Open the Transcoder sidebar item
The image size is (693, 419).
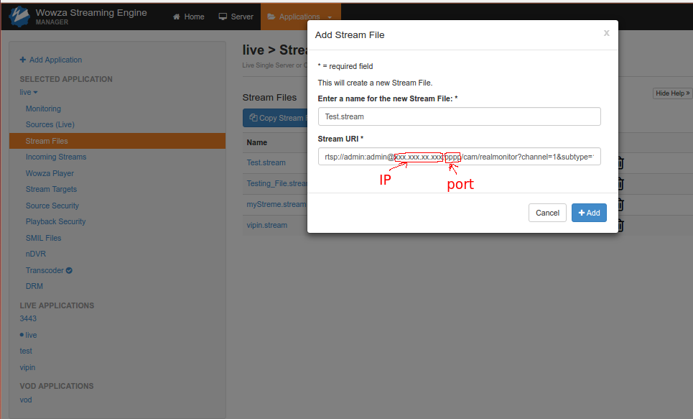(49, 270)
